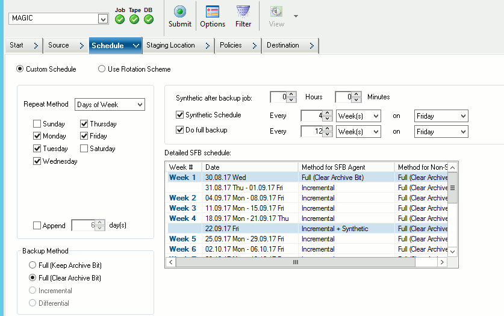Increase Synthetic Schedule interval of 4
Screen dimensions: 504x316
tap(327, 113)
